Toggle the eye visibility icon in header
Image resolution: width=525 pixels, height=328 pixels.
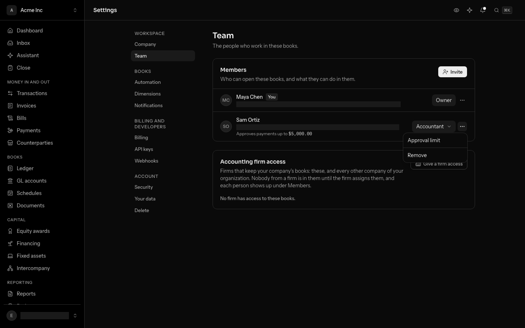click(456, 10)
